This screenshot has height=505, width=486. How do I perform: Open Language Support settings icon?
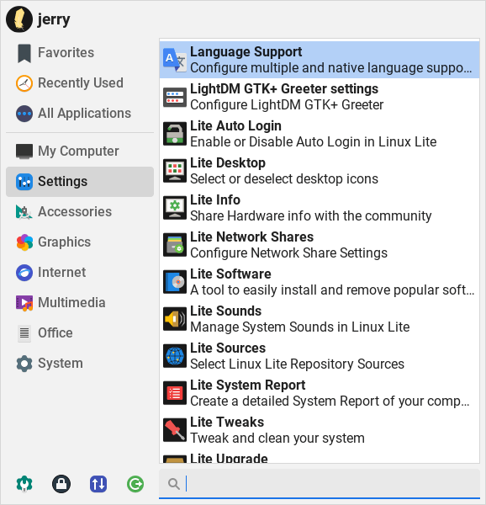[175, 60]
